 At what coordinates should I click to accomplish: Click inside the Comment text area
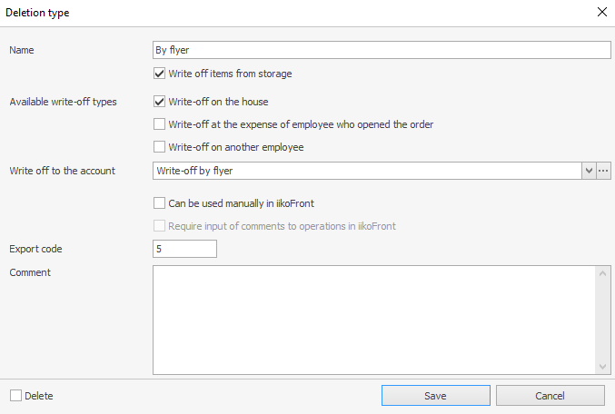(372, 319)
